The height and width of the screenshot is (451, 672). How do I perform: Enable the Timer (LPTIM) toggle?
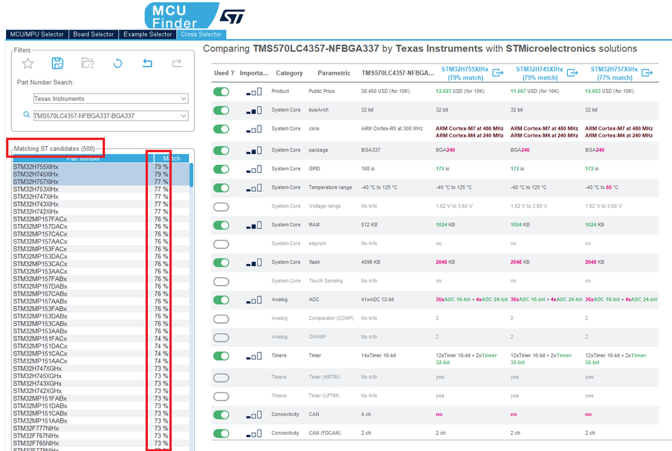(x=221, y=396)
